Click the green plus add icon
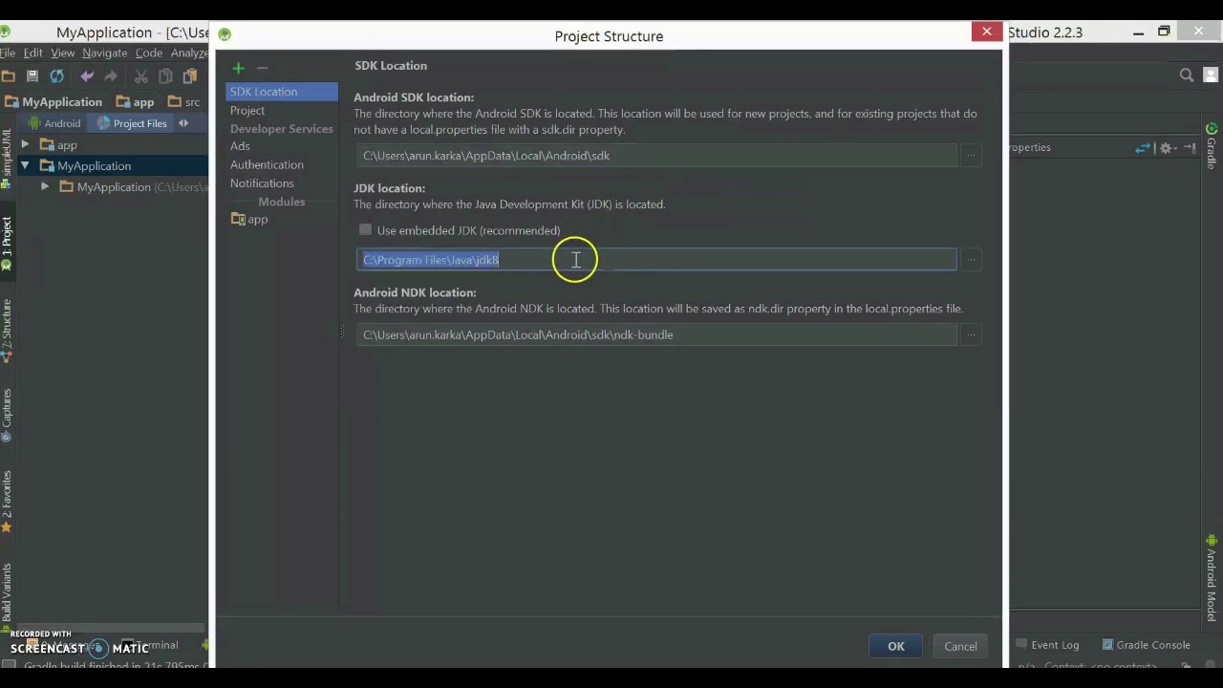Screen dimensions: 1223x688 click(238, 68)
